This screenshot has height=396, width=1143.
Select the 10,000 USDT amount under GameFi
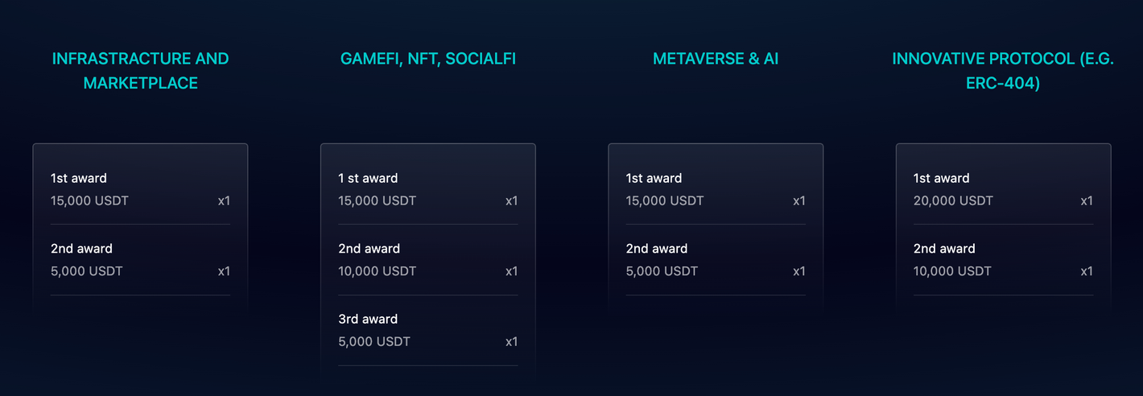(378, 271)
